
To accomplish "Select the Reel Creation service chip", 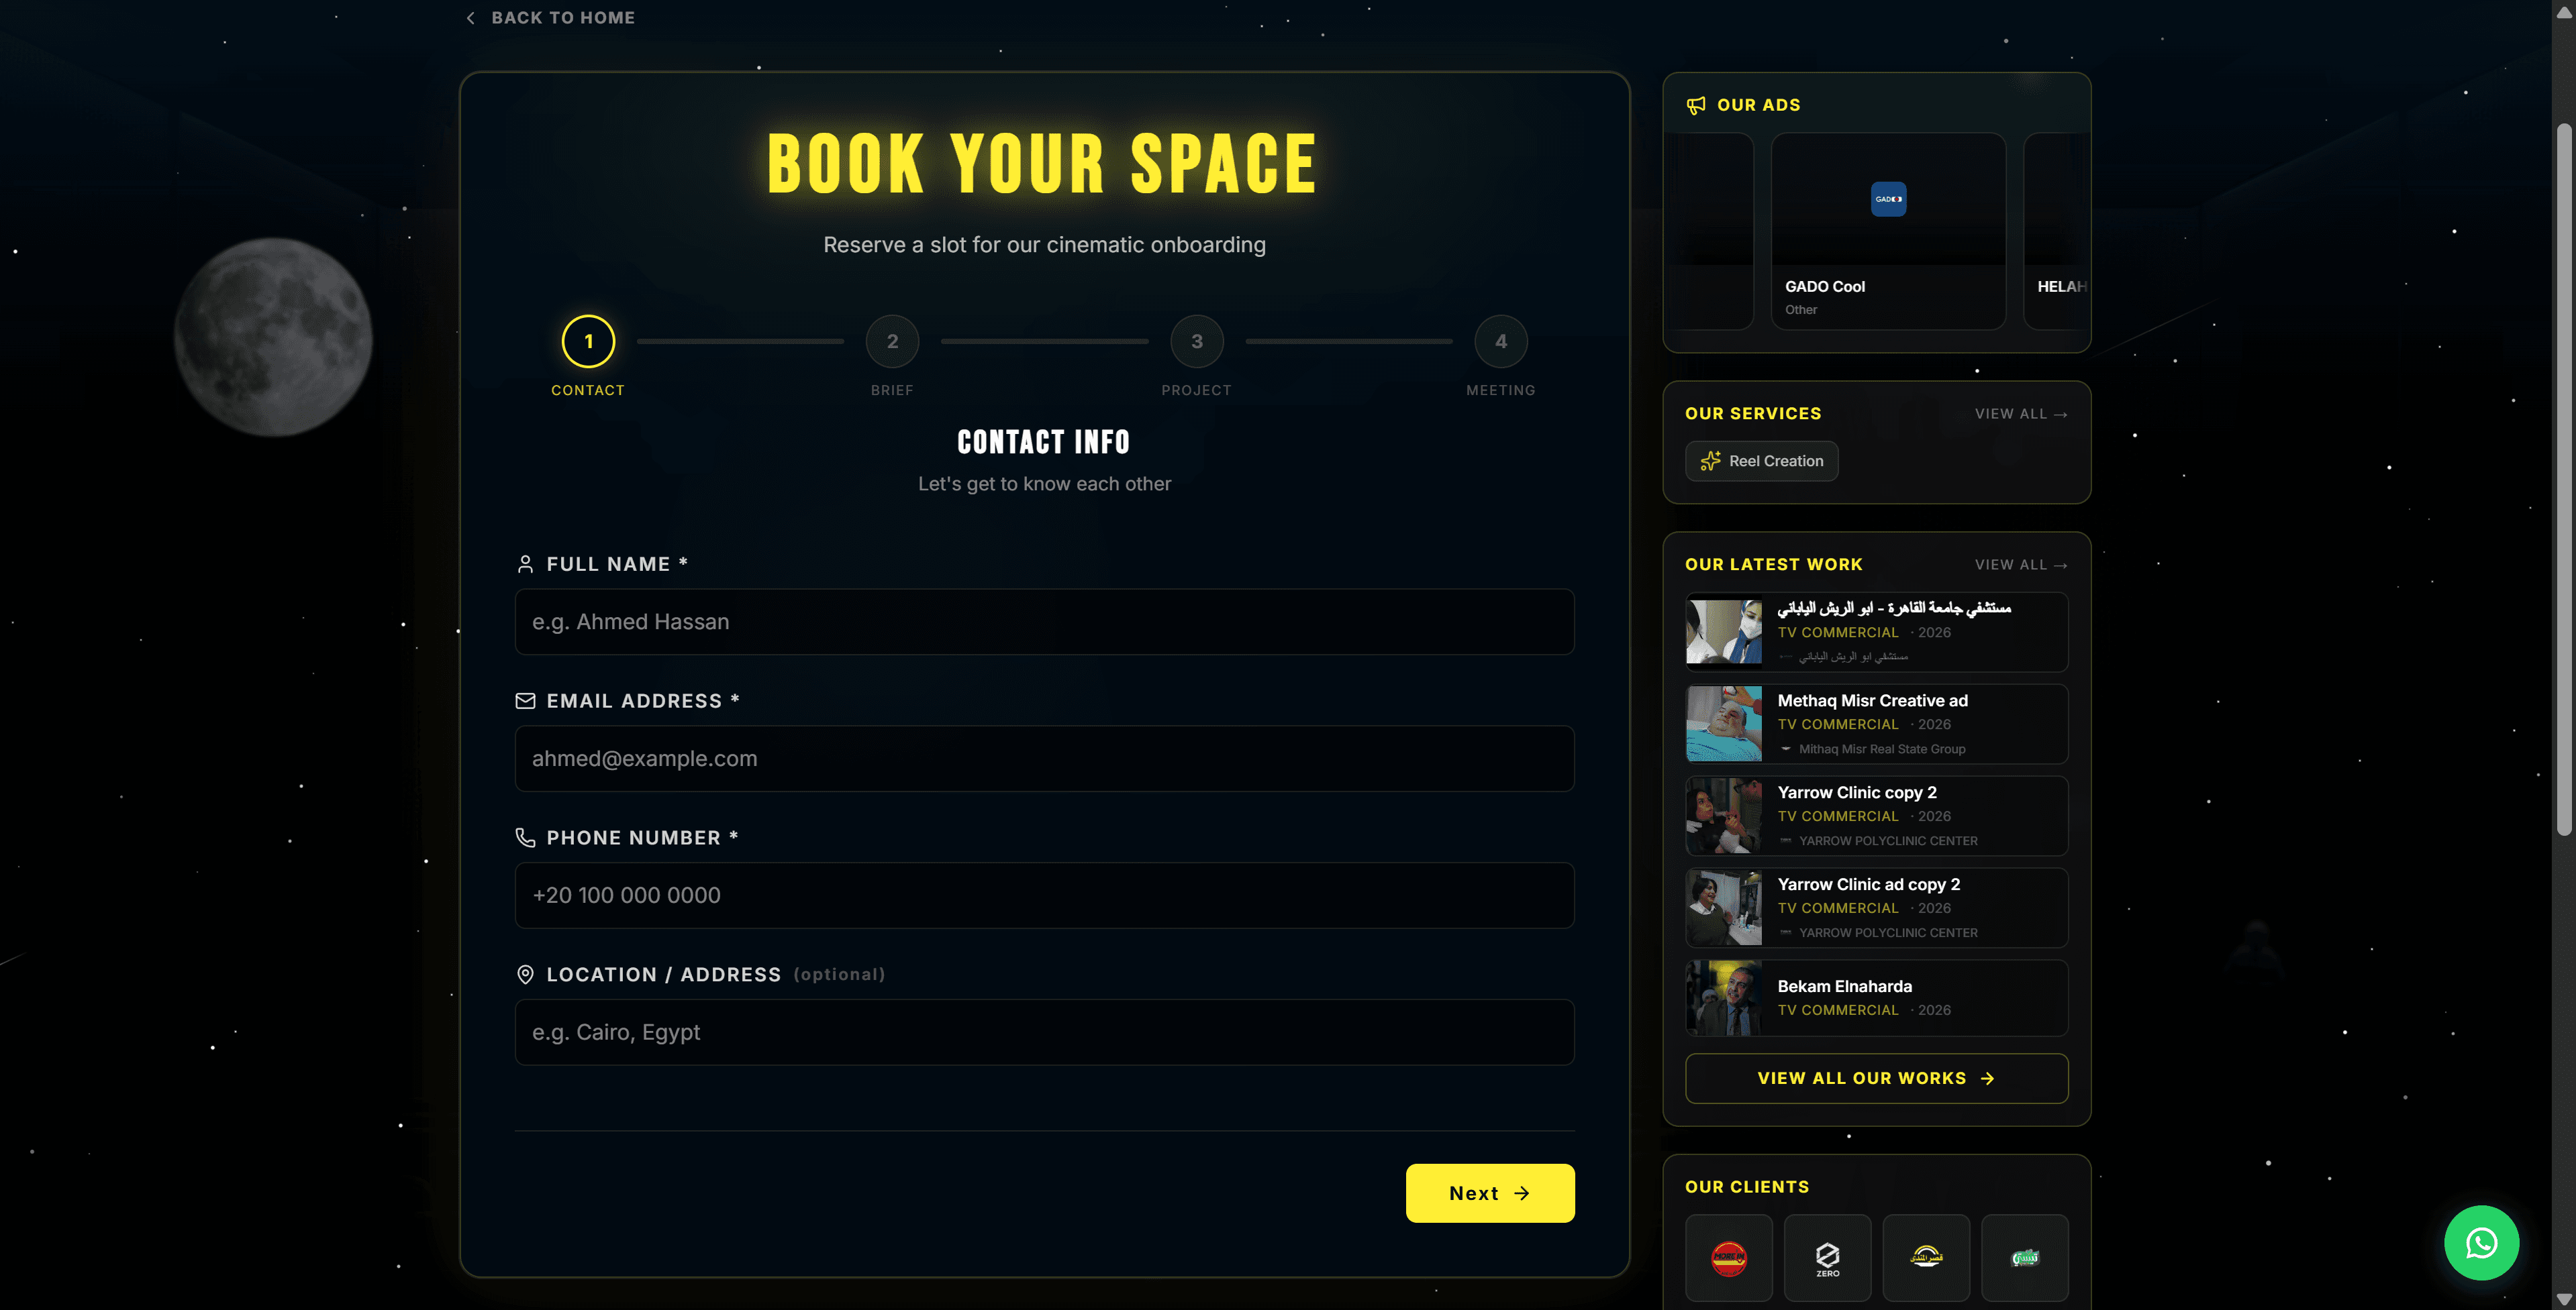I will click(1761, 461).
